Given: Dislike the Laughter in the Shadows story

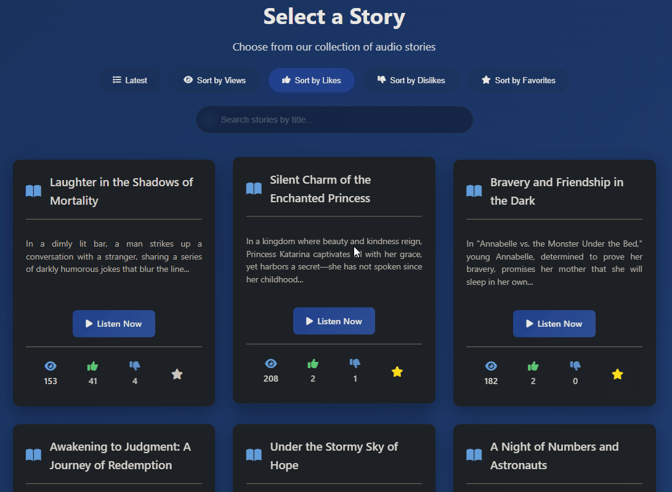Looking at the screenshot, I should coord(135,366).
